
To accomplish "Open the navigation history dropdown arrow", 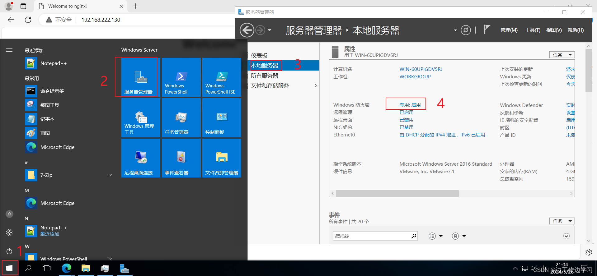I will coord(270,30).
